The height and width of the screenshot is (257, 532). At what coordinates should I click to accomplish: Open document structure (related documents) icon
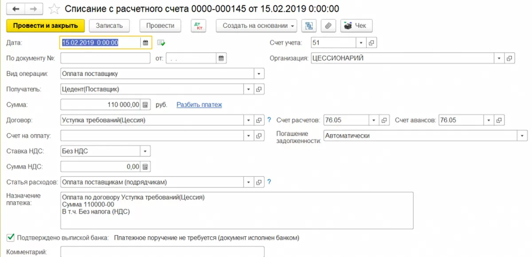pos(309,26)
